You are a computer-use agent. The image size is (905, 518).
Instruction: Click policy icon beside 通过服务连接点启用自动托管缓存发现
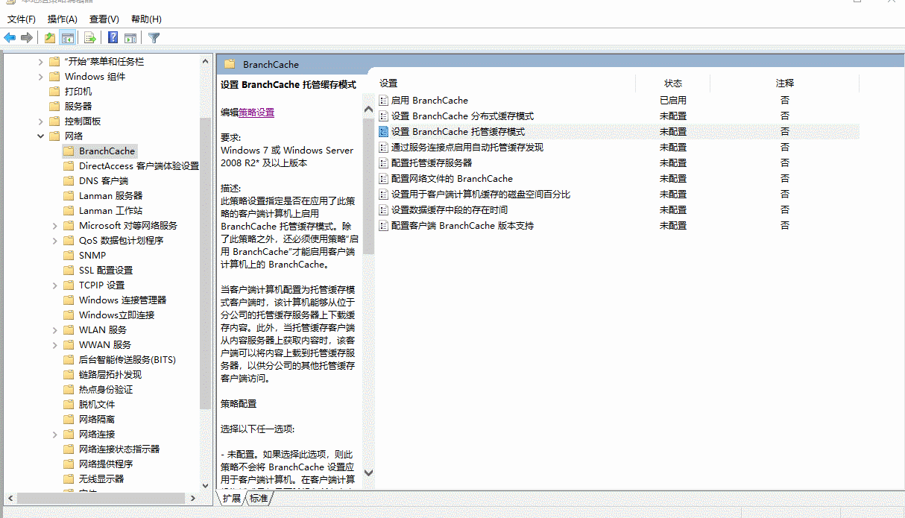[x=384, y=148]
